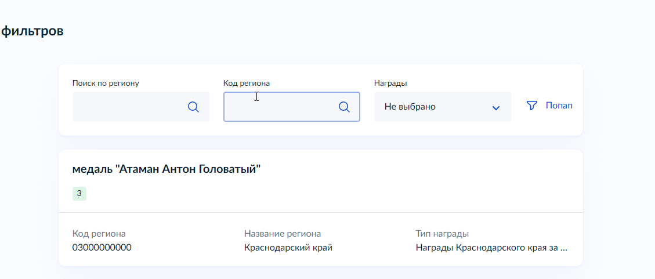Expand the "Награды" dropdown chevron arrow
The height and width of the screenshot is (279, 655).
(x=496, y=107)
